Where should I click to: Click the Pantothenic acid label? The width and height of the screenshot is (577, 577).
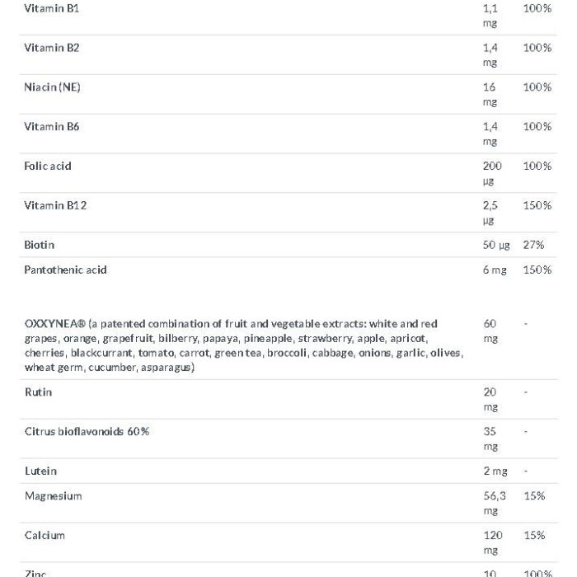pyautogui.click(x=65, y=270)
